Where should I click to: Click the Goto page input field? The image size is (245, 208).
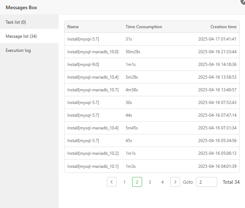[x=206, y=182]
